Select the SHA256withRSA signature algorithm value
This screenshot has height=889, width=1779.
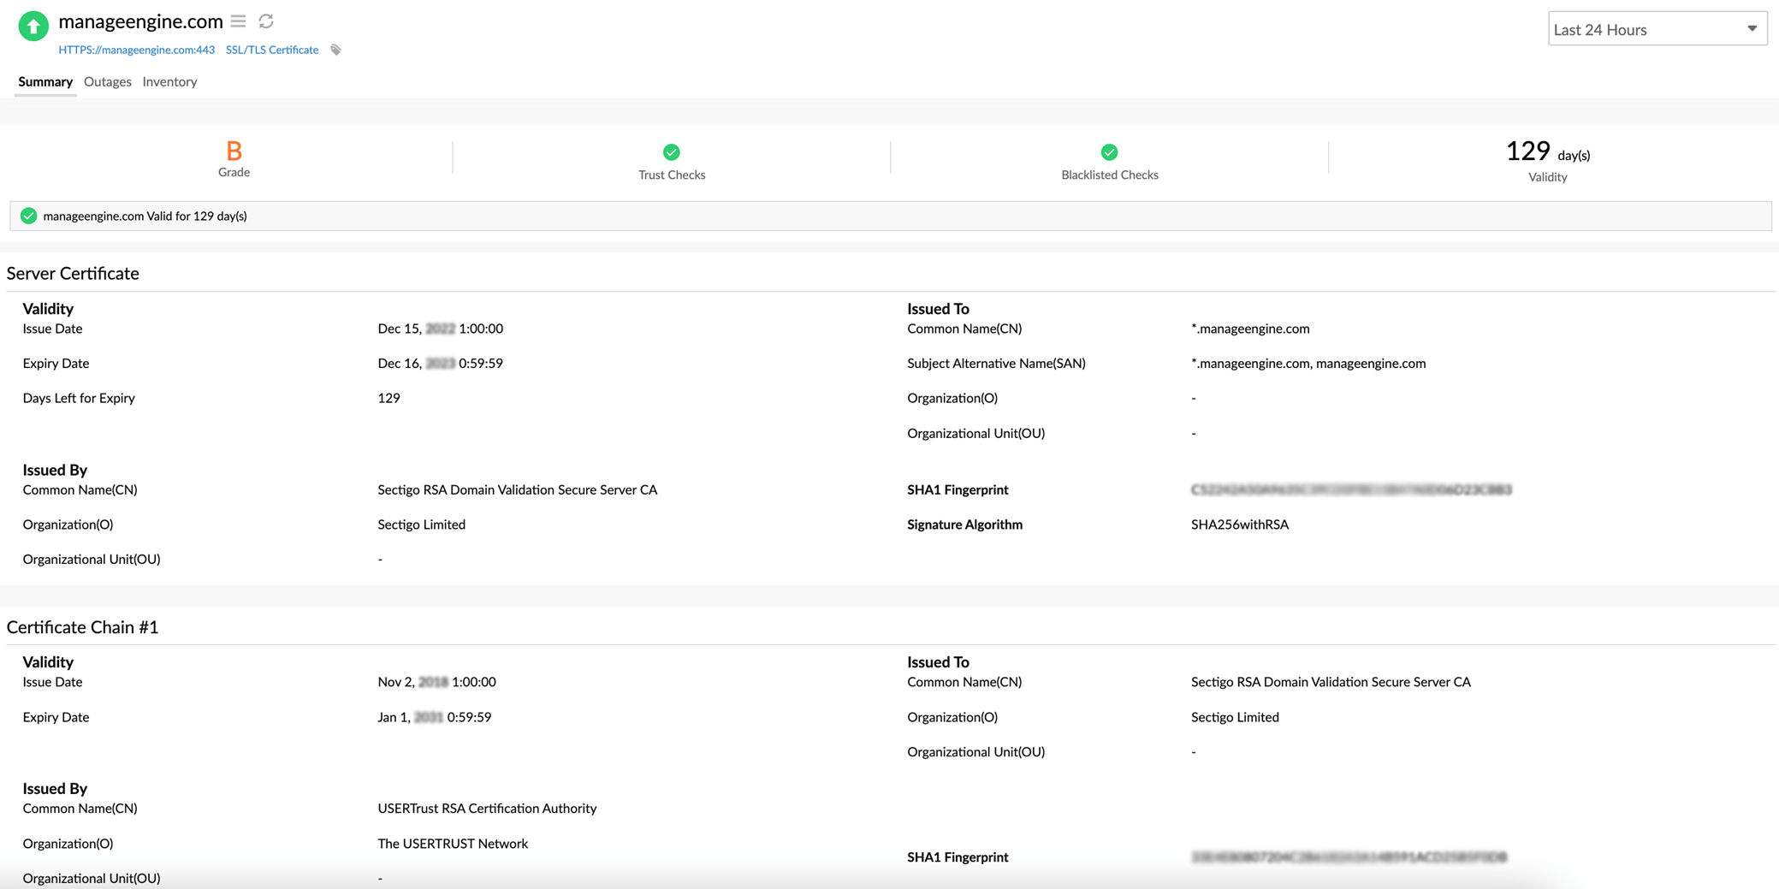coord(1239,525)
